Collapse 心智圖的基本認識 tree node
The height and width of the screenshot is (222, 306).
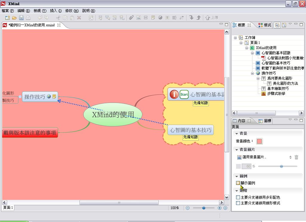[252, 53]
